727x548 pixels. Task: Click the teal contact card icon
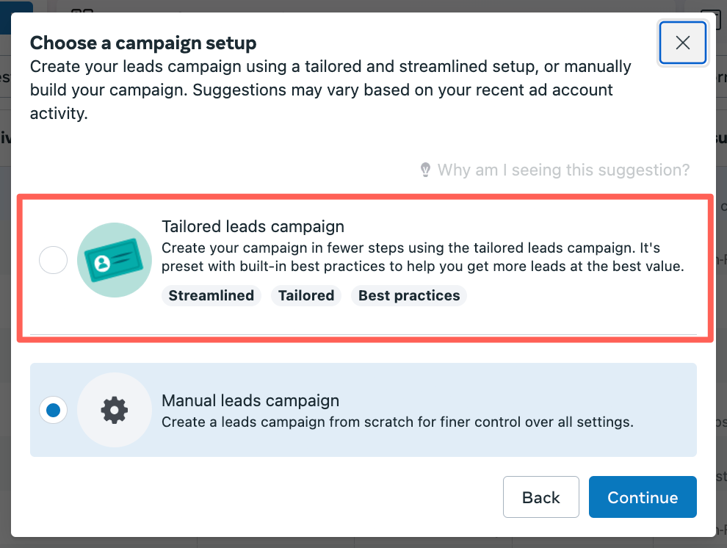click(x=115, y=260)
